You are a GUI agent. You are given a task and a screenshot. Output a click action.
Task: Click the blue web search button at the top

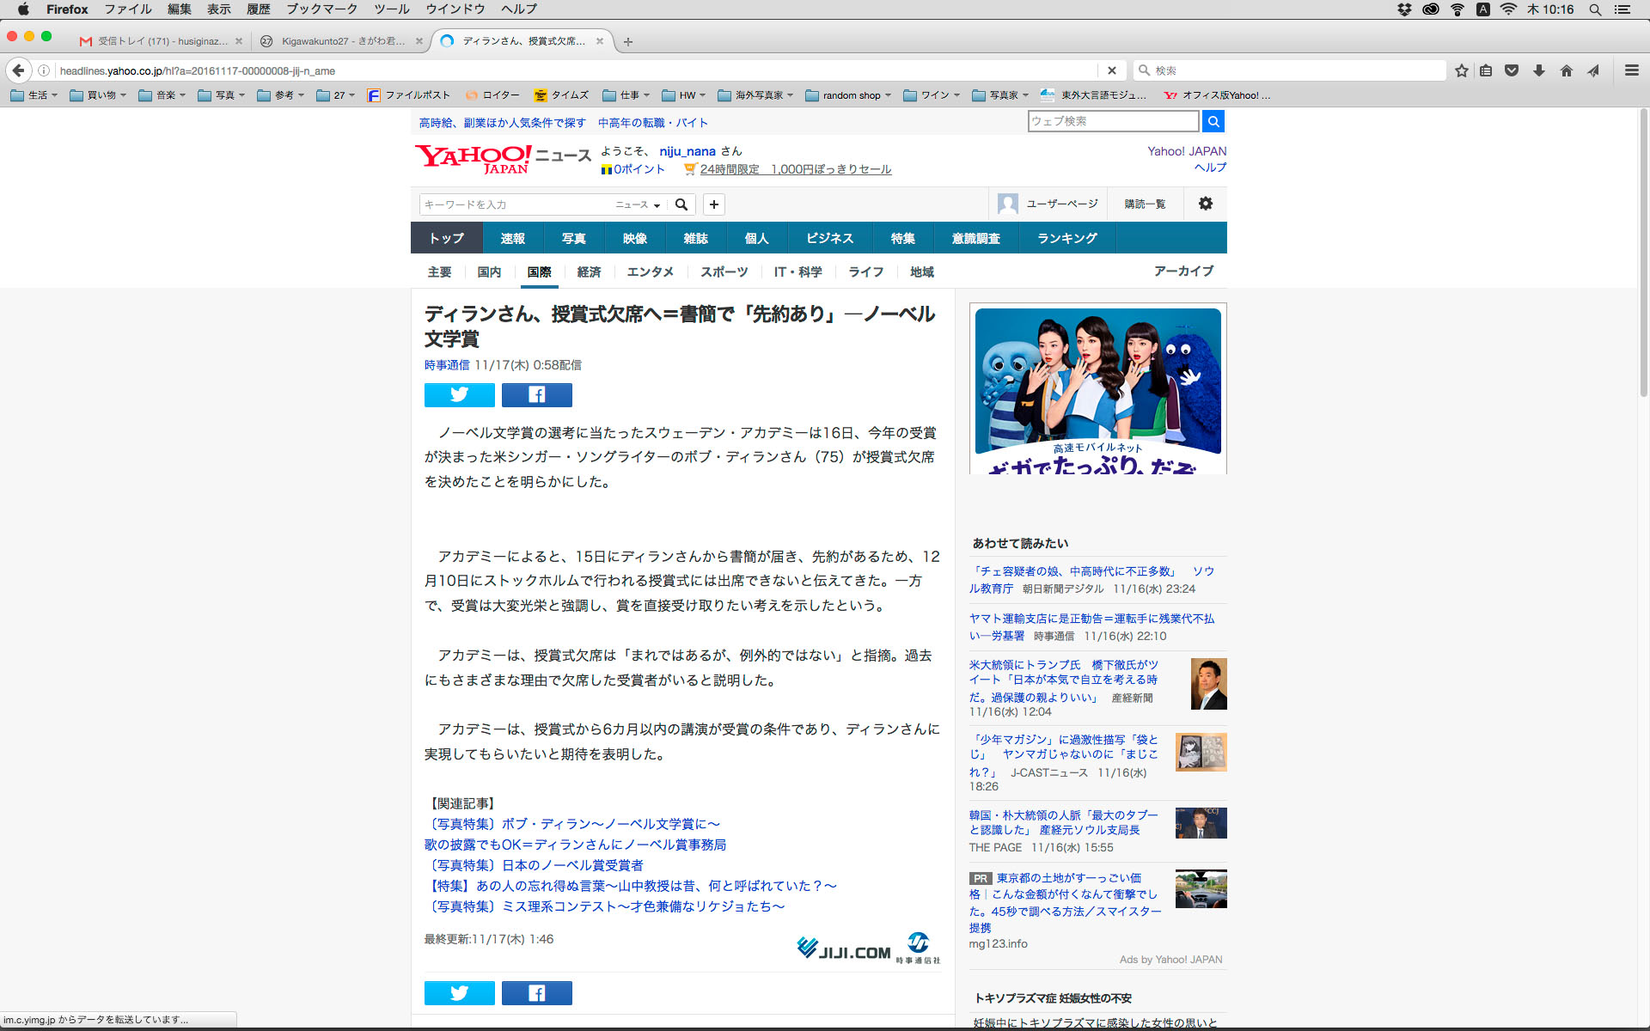pyautogui.click(x=1213, y=121)
